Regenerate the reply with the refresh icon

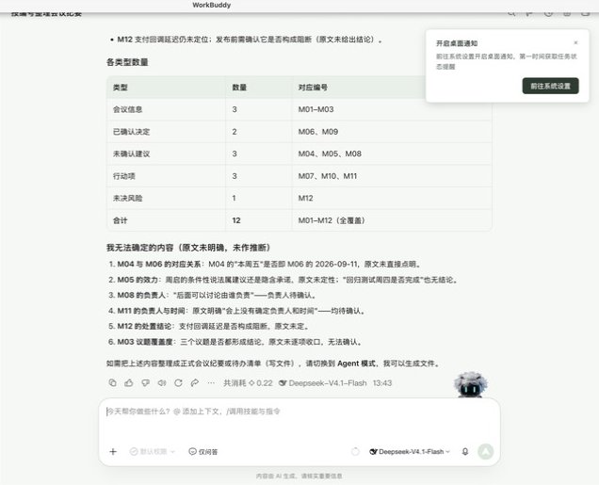(x=178, y=382)
